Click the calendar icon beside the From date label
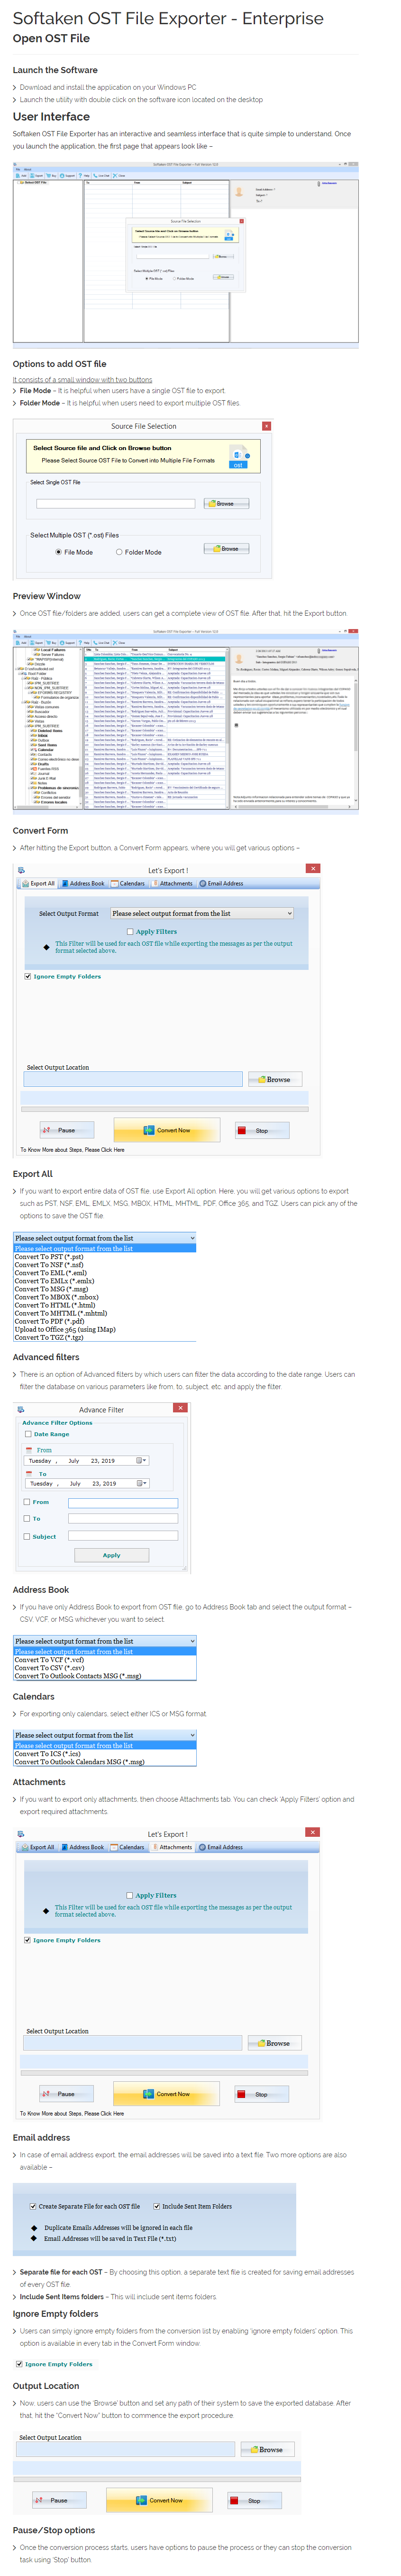This screenshot has width=401, height=2576. 29,1449
